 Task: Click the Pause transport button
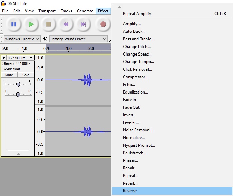click(14, 24)
